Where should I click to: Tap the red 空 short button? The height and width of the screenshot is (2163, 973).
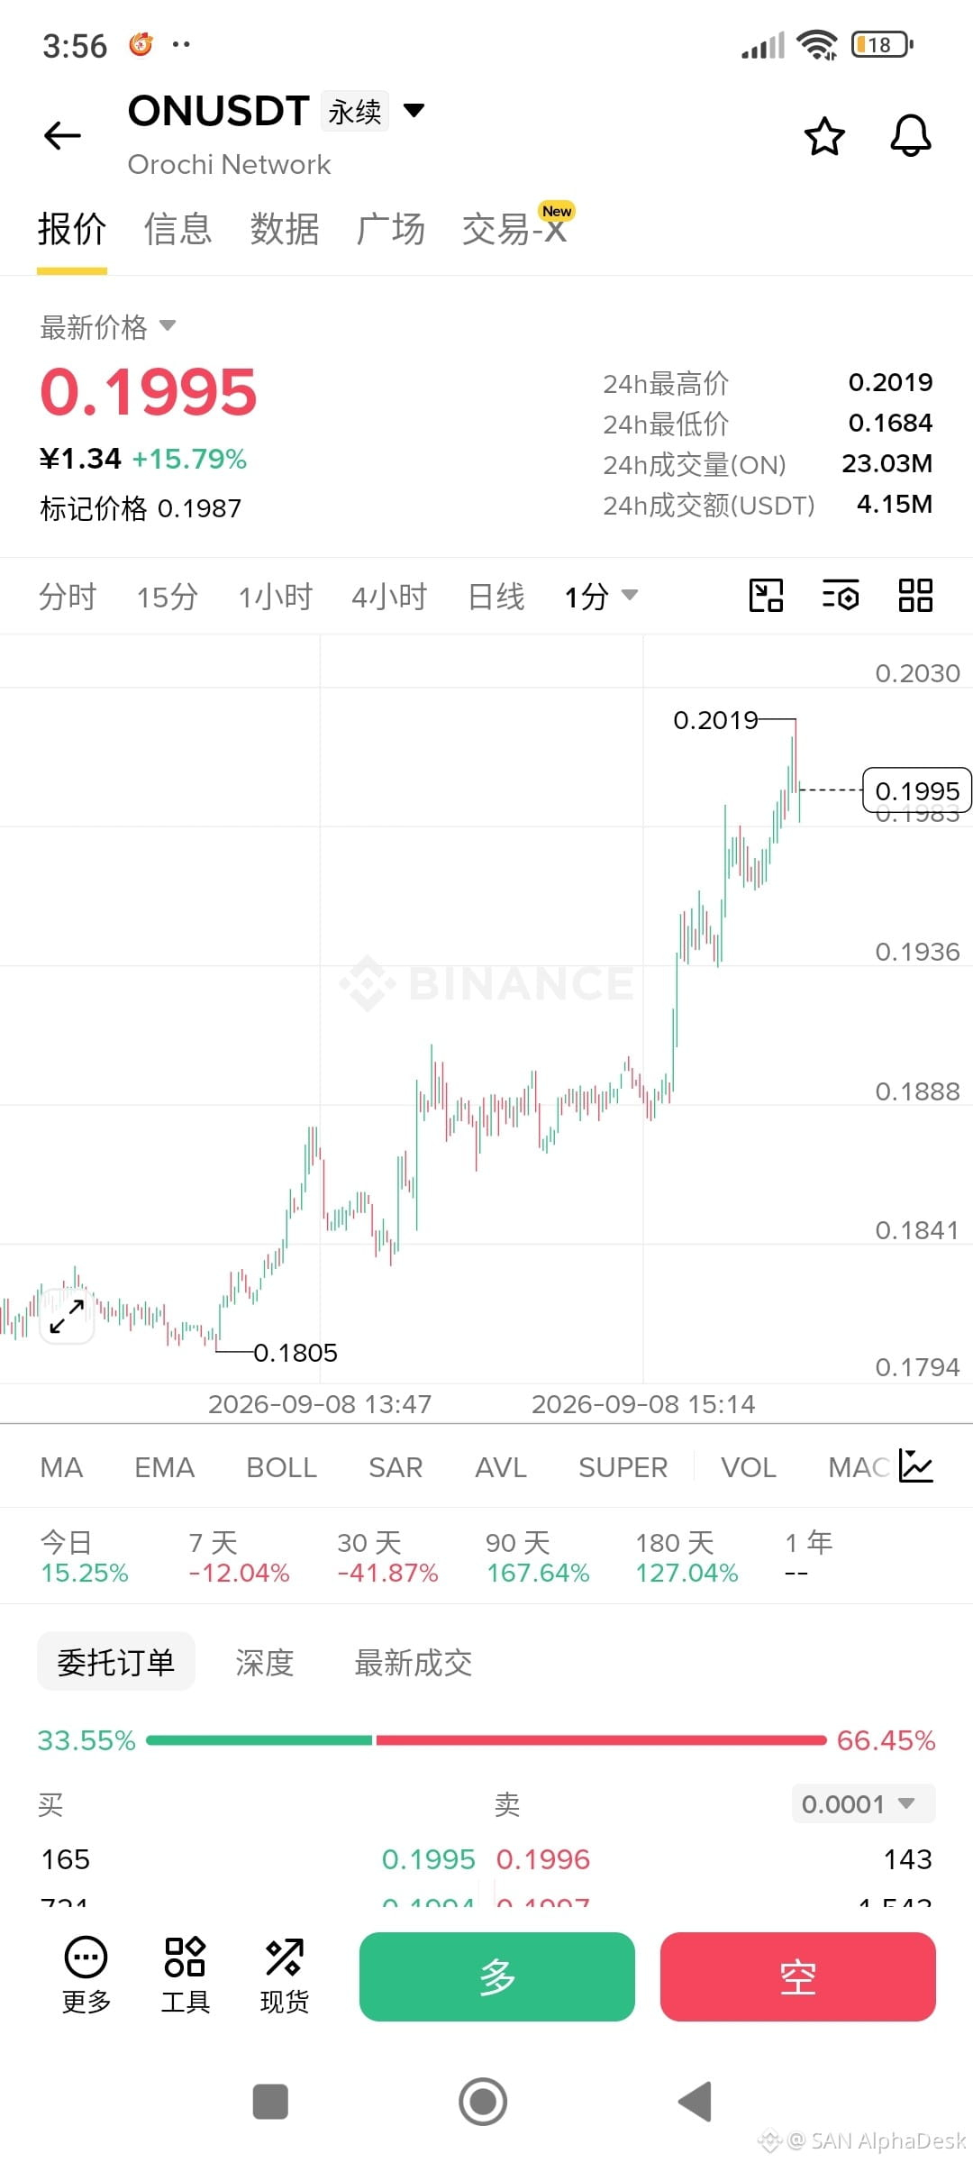coord(798,1976)
